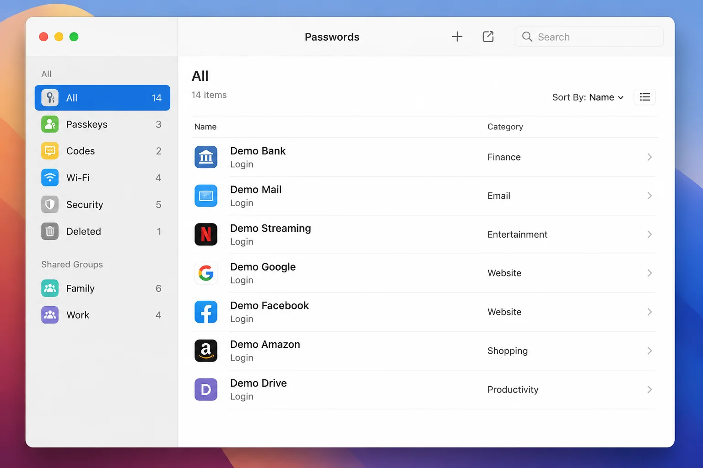Click the blue Wi-Fi icon
703x468 pixels.
pos(50,178)
